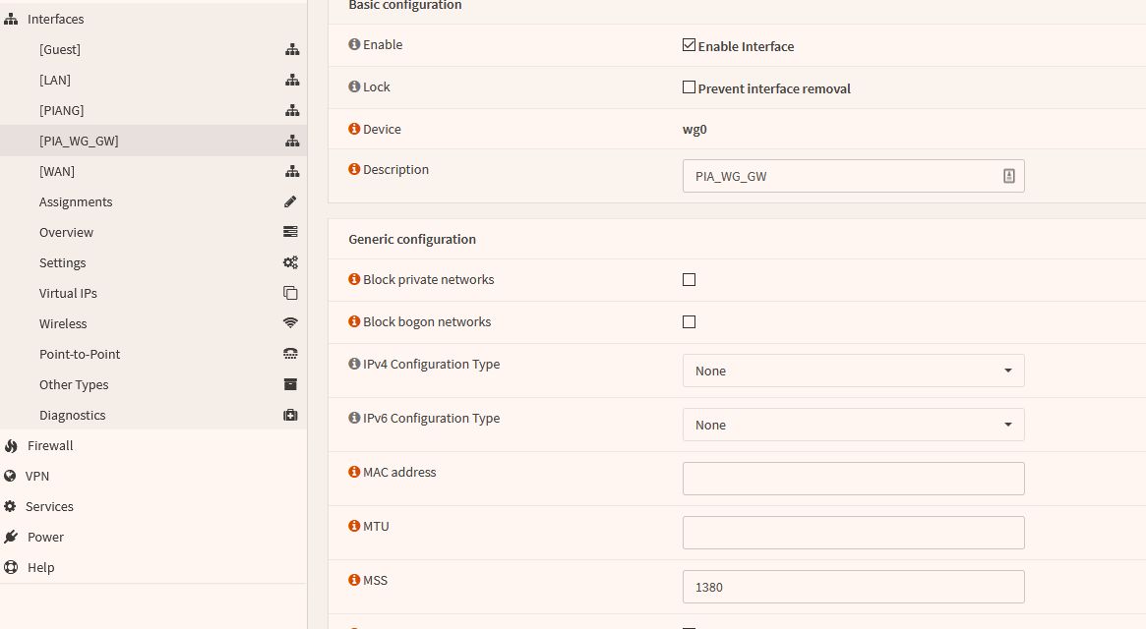Click the Other Types archive icon
The height and width of the screenshot is (629, 1146).
click(x=290, y=384)
